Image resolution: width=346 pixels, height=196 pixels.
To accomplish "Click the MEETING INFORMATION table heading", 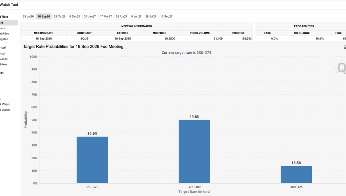I will pos(137,26).
